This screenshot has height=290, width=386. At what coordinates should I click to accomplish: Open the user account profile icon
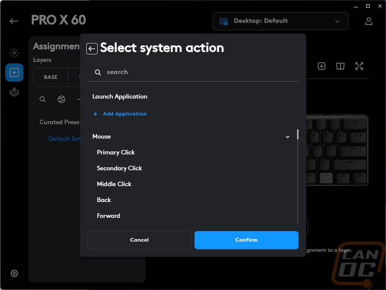(369, 21)
